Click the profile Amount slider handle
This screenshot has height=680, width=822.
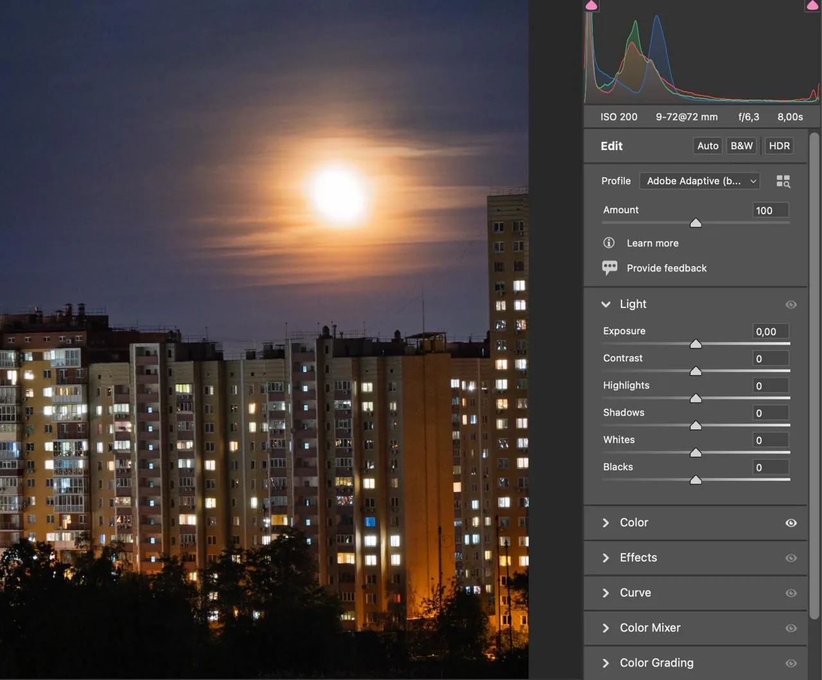tap(695, 223)
